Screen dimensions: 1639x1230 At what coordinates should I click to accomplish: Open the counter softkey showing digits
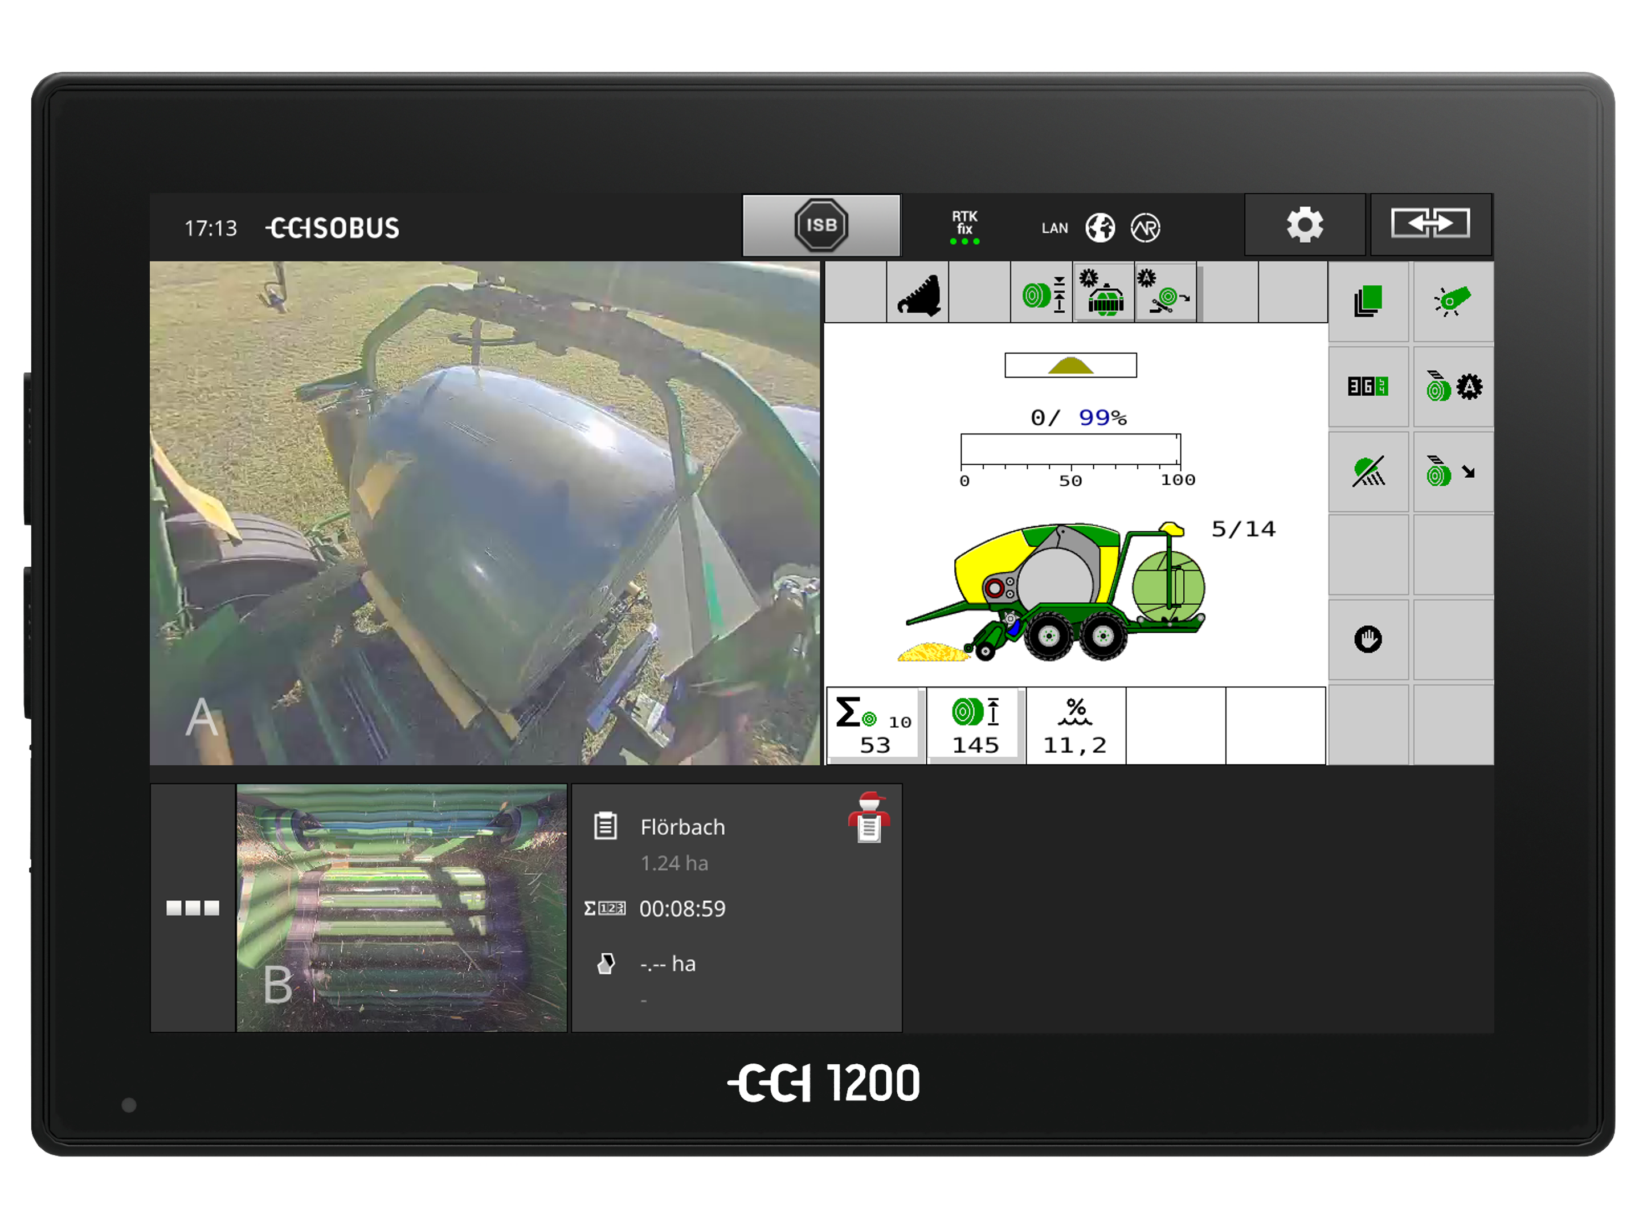[1368, 387]
